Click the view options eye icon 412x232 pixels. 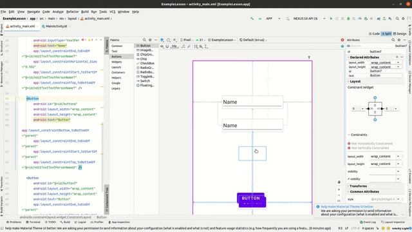tap(162, 46)
